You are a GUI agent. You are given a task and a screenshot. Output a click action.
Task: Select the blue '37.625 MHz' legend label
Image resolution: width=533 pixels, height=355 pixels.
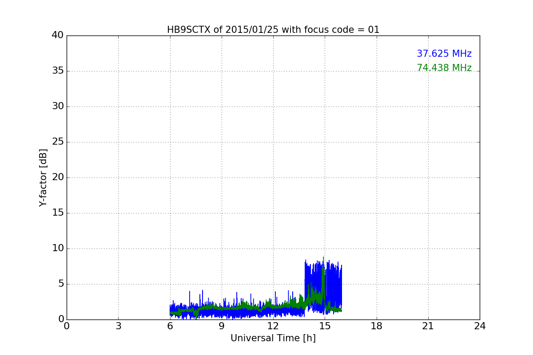tap(444, 54)
